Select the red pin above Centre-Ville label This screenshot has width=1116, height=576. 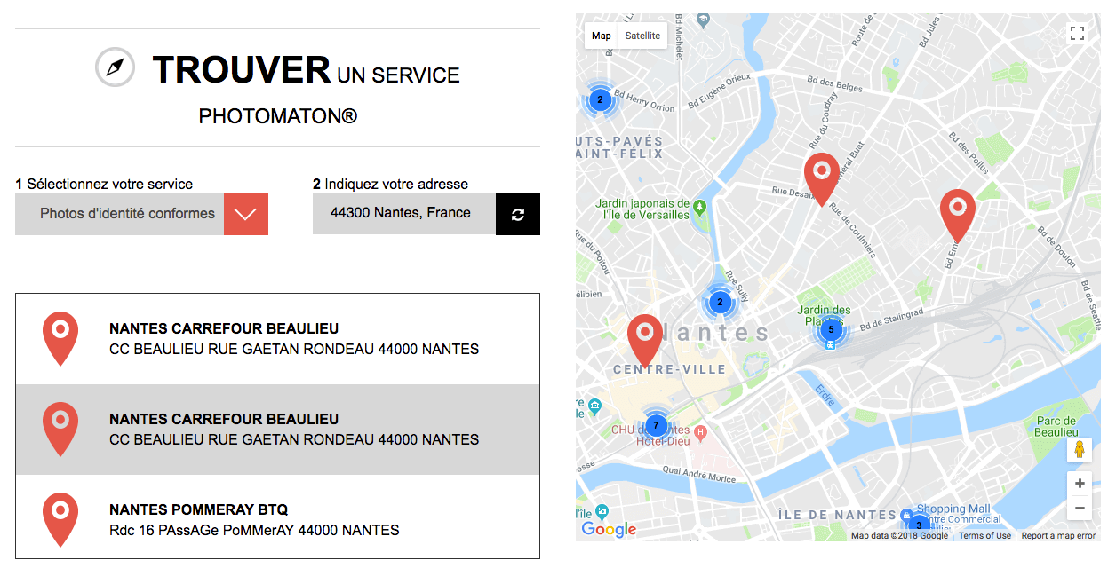[x=645, y=342]
